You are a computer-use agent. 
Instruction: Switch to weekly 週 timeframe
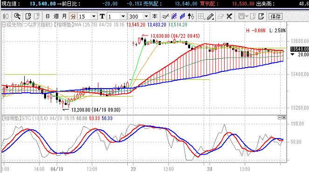56,16
